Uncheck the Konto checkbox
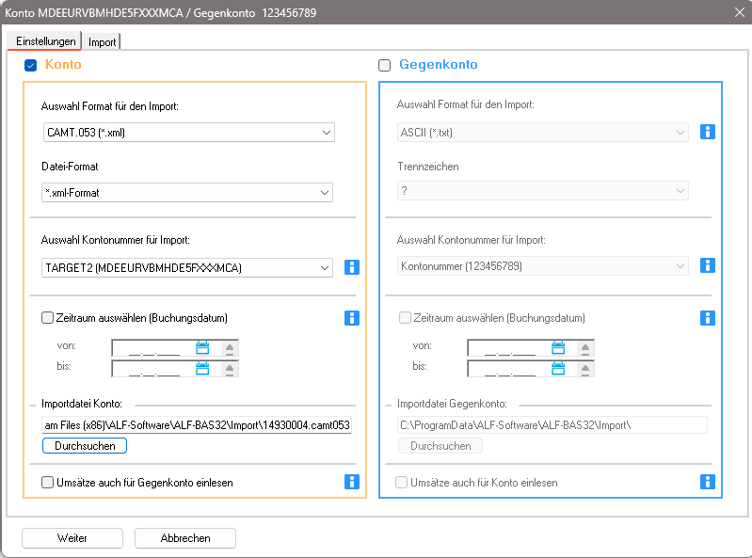 click(x=31, y=65)
